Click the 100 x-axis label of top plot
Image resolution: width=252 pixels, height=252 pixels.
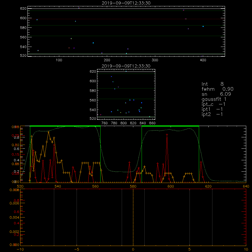[x=59, y=60]
